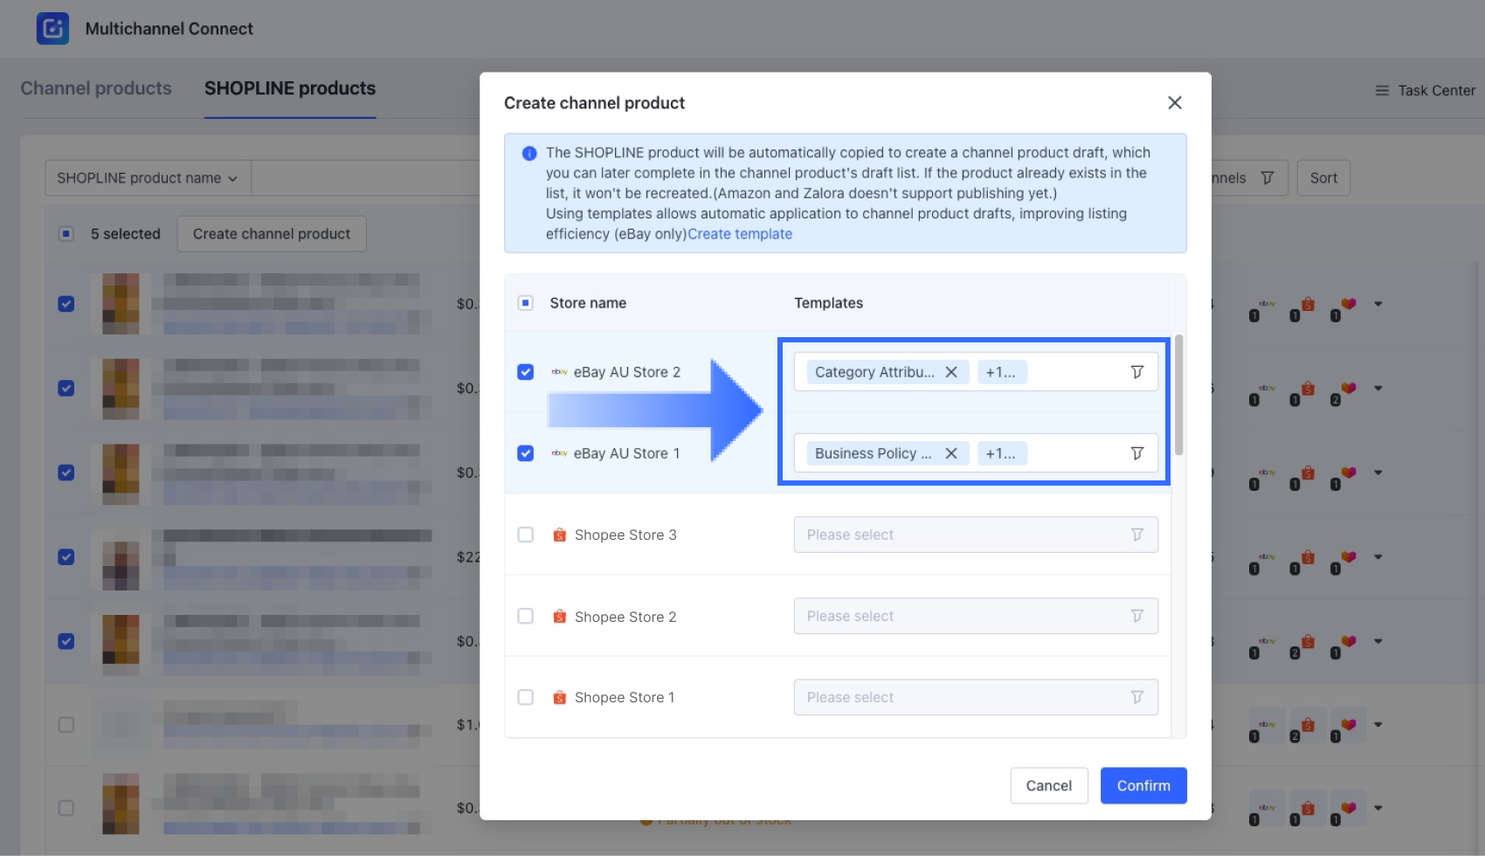Screen dimensions: 1485x856
Task: Select the Shopee Store 3 checkbox
Action: [x=525, y=535]
